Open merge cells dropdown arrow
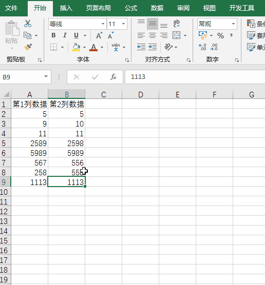 [185, 35]
